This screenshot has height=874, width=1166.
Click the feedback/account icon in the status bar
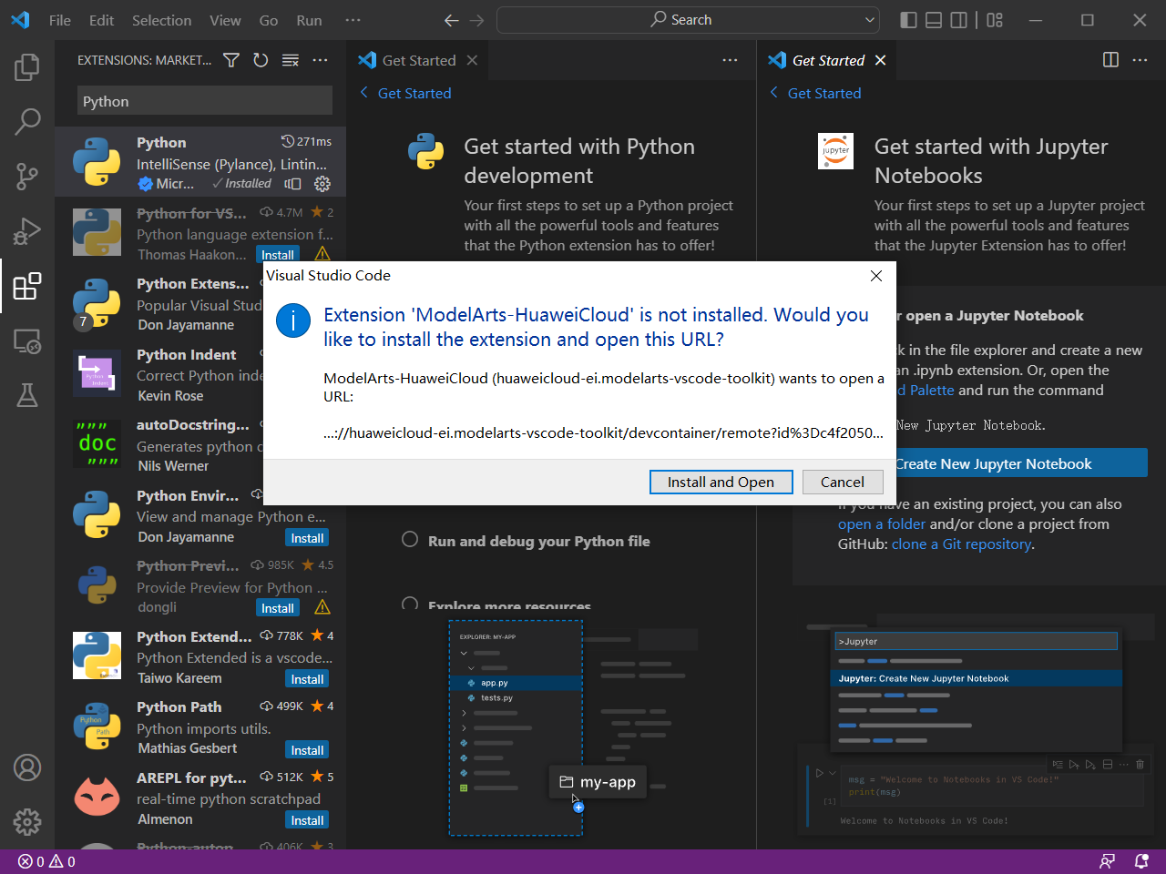[1108, 861]
